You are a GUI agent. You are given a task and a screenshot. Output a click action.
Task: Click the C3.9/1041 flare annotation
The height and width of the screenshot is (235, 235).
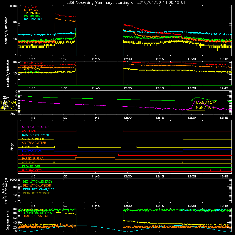point(206,102)
